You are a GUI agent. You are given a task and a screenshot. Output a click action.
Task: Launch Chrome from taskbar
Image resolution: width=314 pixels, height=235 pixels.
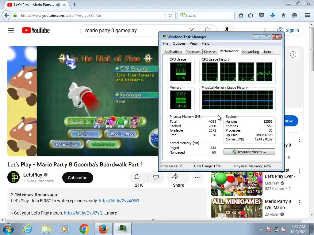point(84,229)
